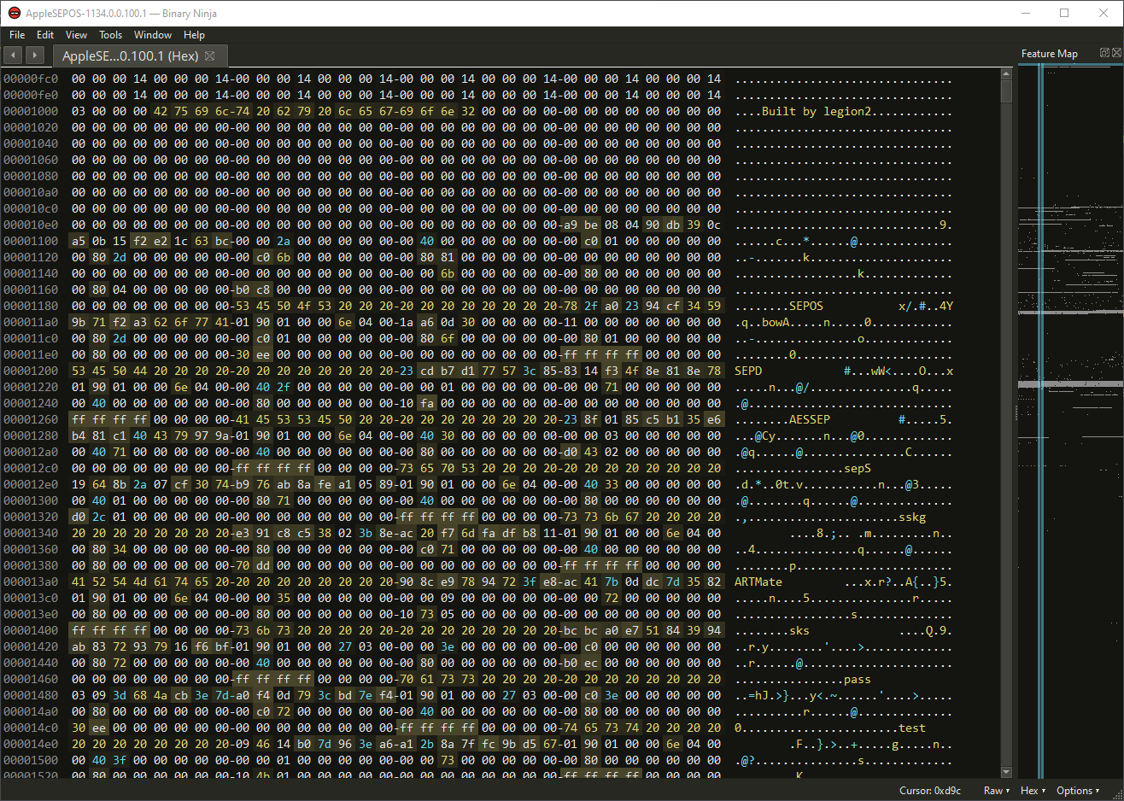Float the Feature Map panel
The width and height of the screenshot is (1124, 801).
[1104, 53]
